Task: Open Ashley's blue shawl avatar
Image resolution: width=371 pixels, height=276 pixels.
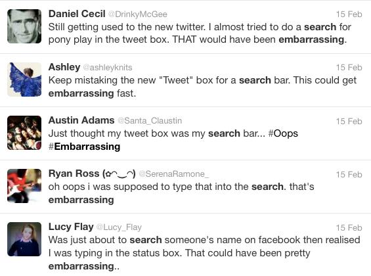Action: click(24, 80)
